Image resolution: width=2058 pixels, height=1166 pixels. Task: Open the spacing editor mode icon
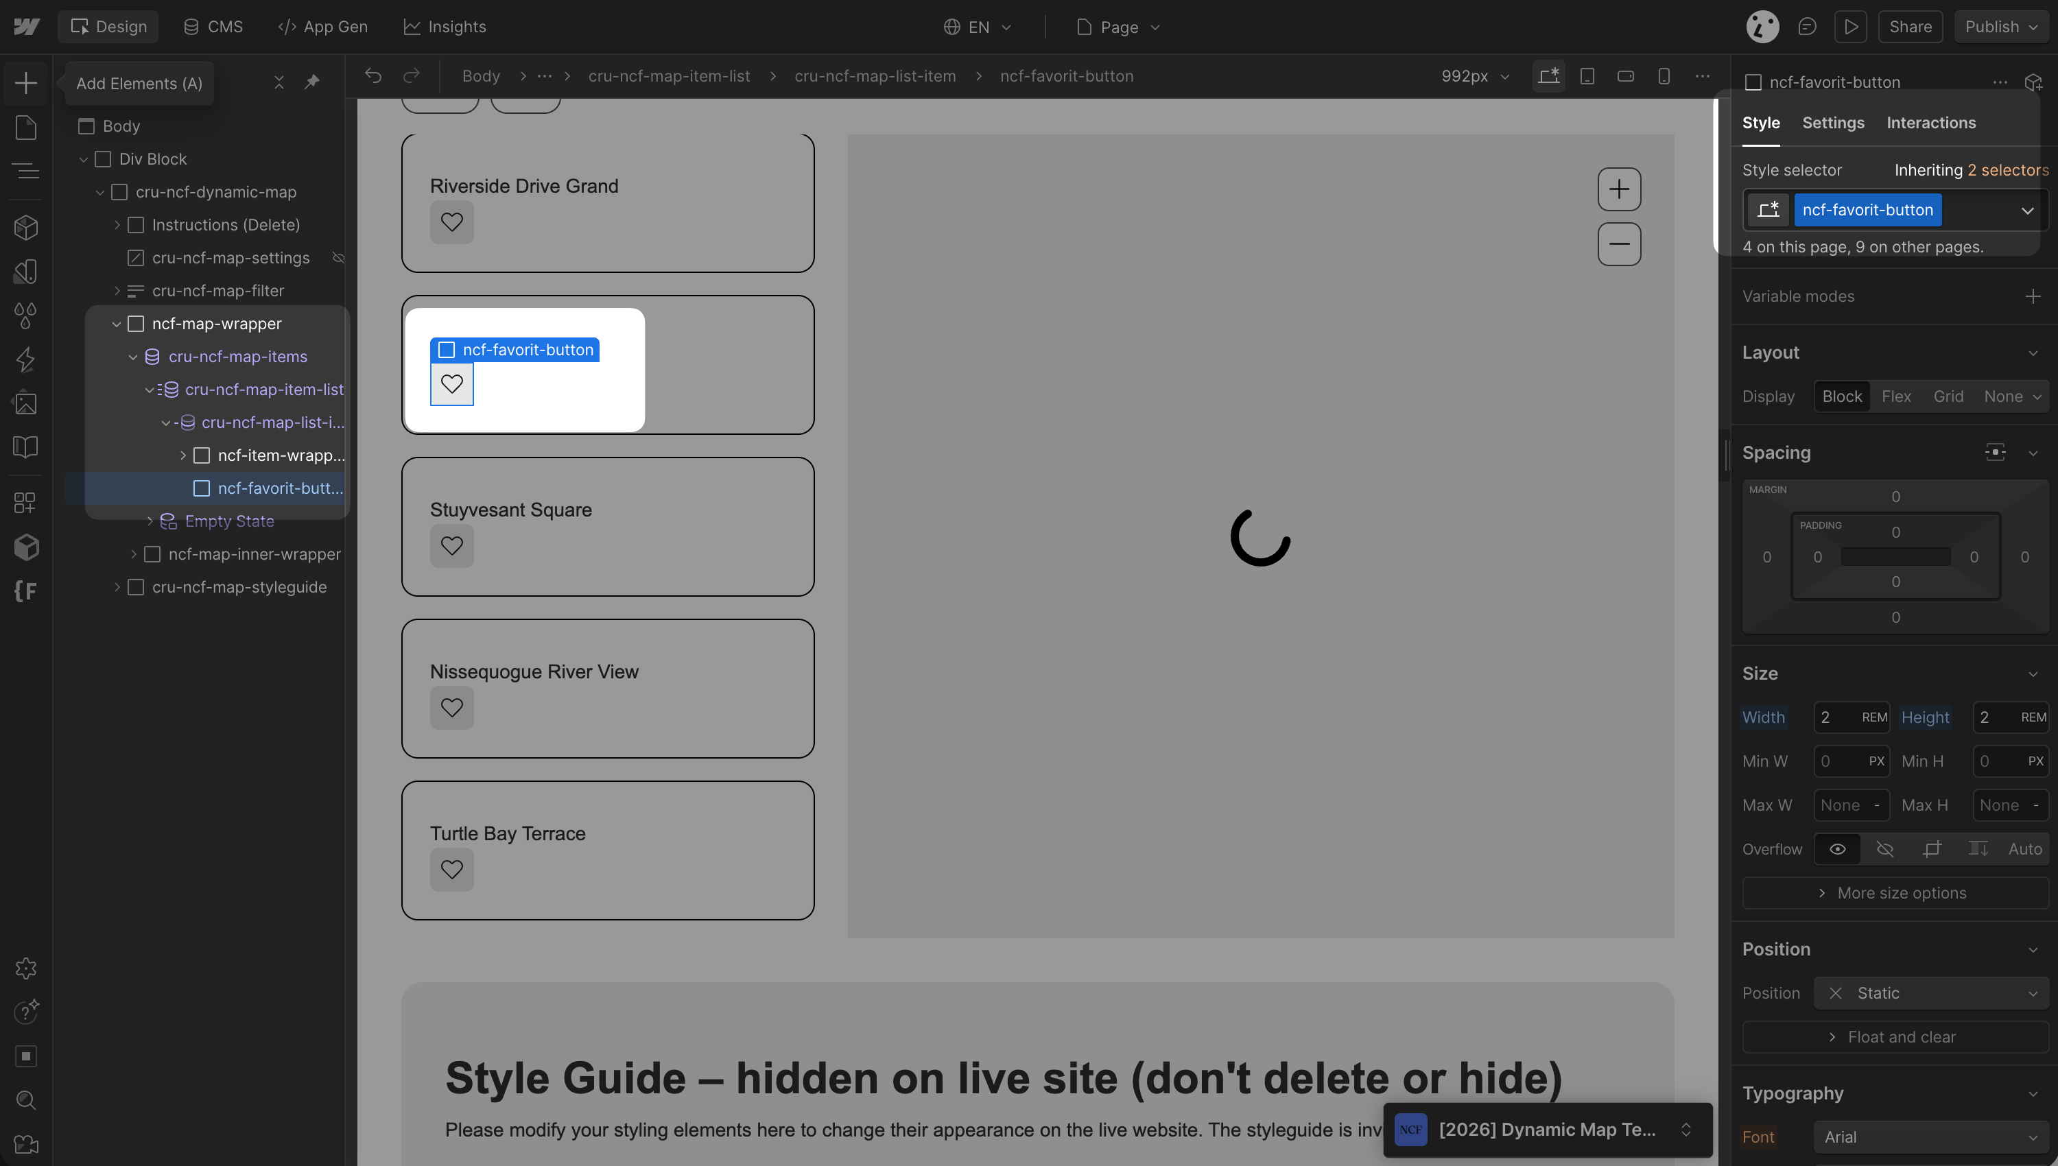[1996, 453]
